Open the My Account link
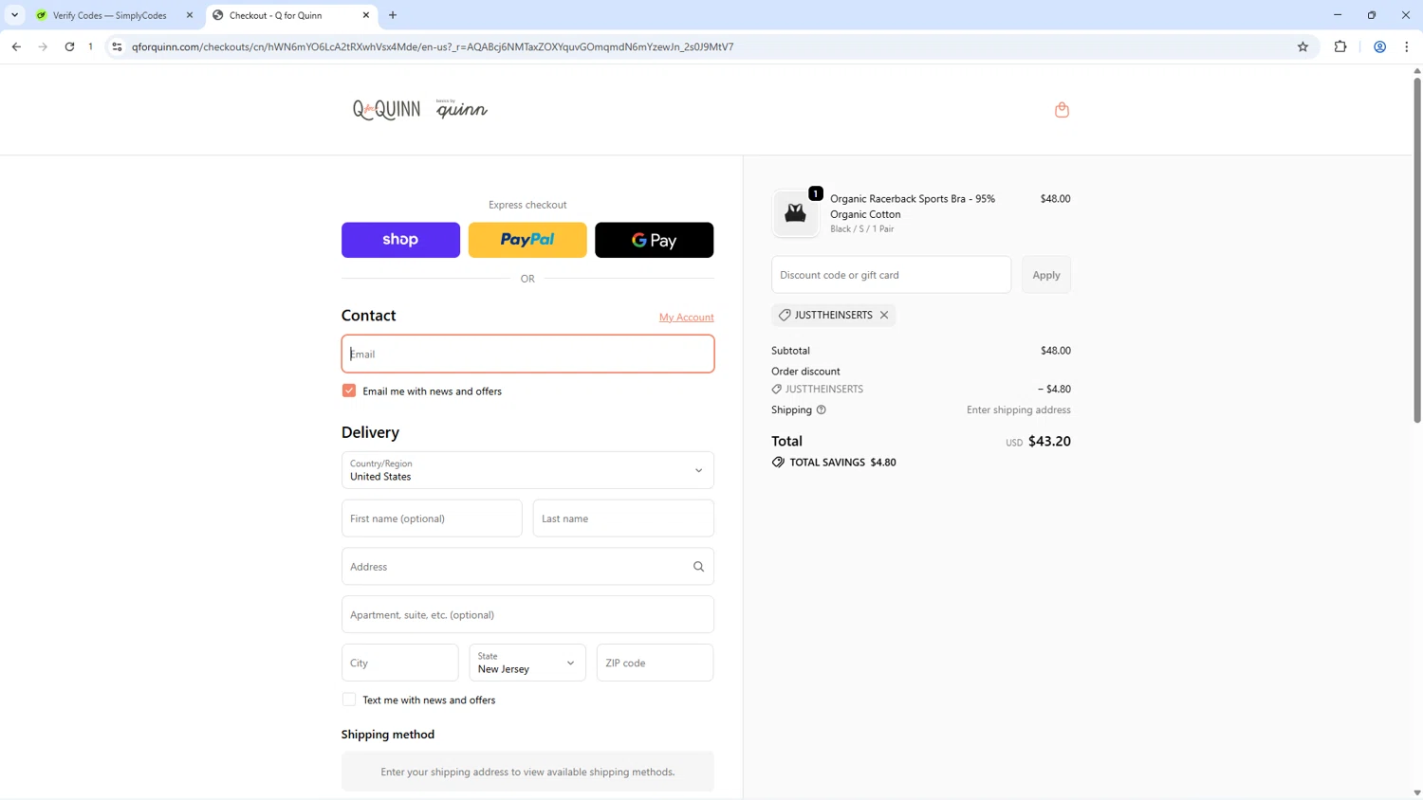Screen dimensions: 1423x800 click(687, 317)
